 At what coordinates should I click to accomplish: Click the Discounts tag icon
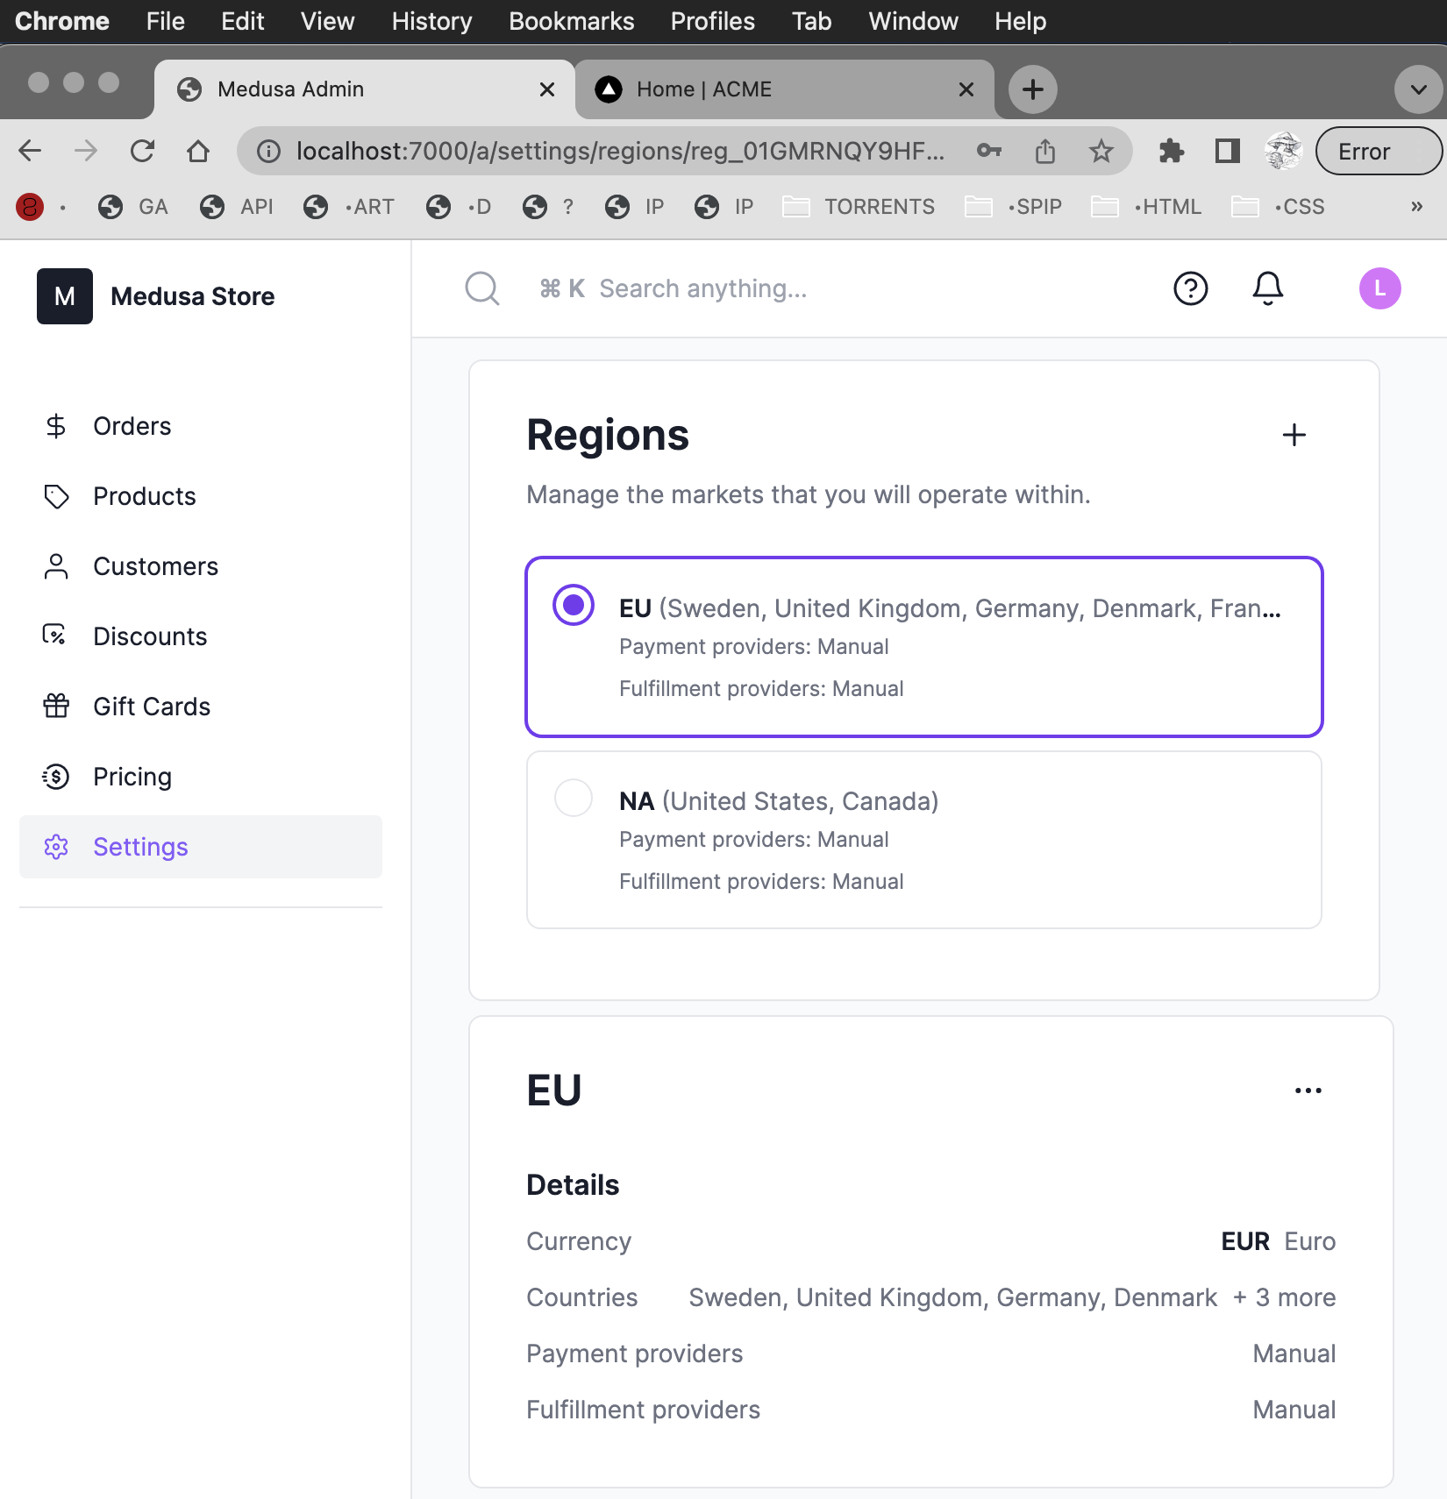coord(56,636)
